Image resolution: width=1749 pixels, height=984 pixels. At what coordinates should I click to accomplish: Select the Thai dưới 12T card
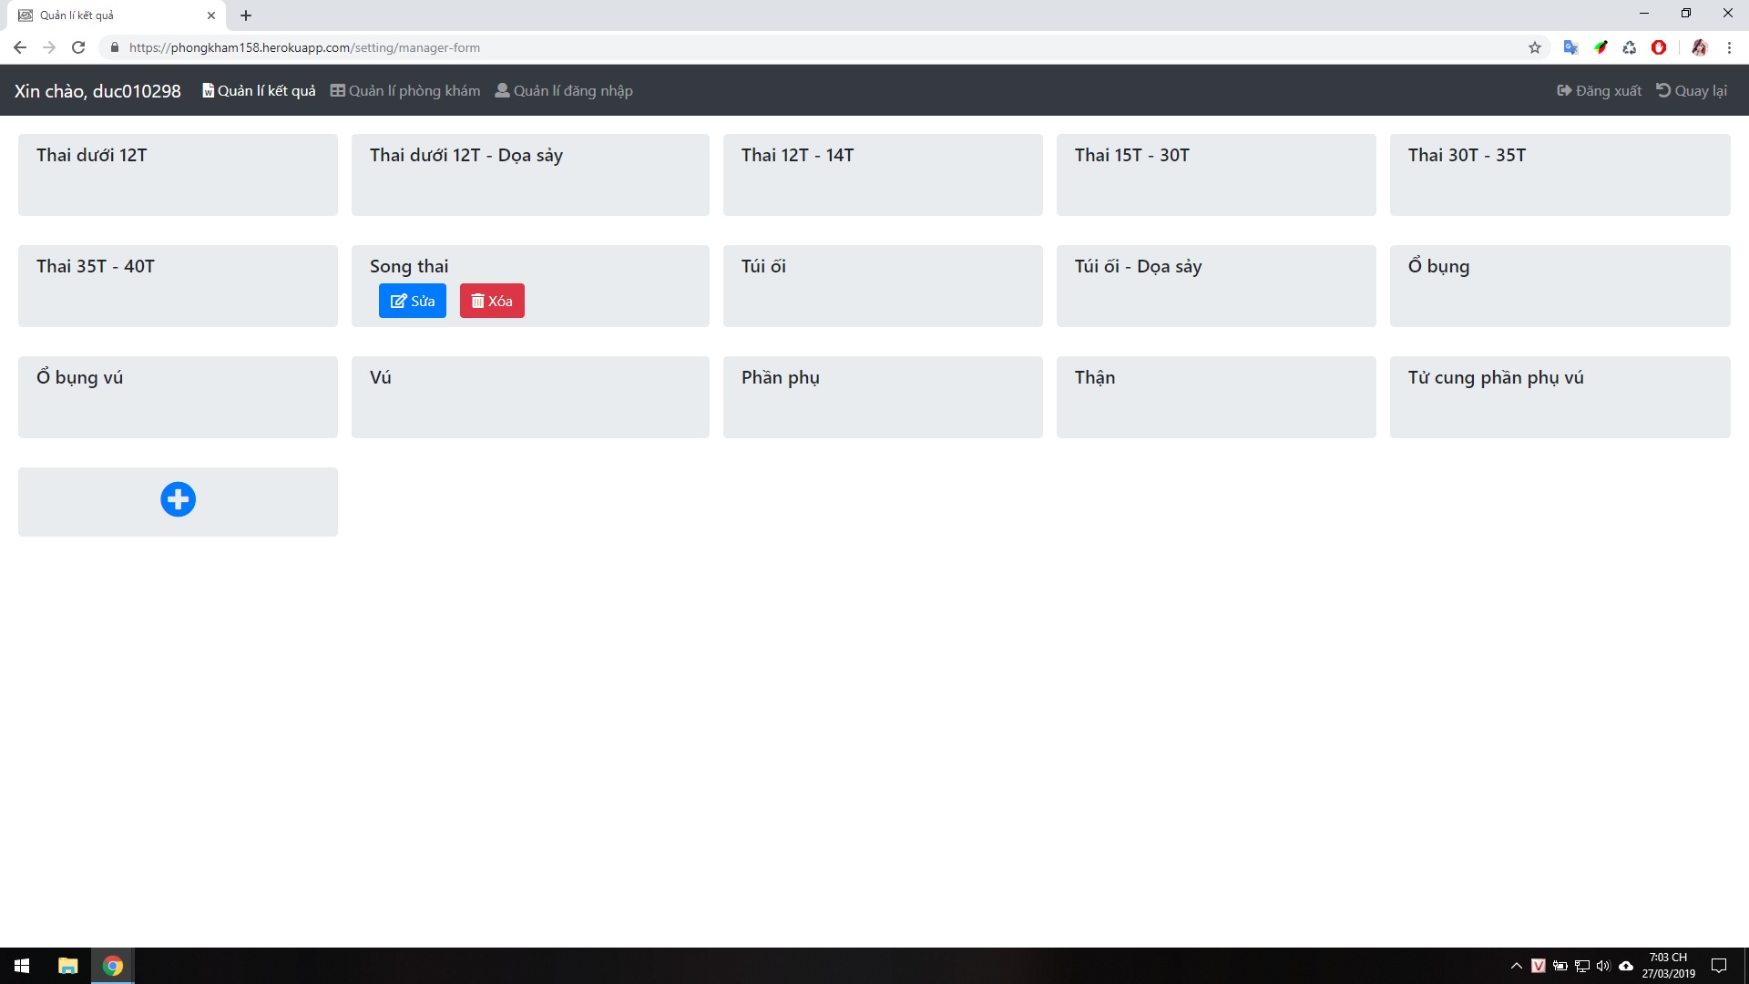pyautogui.click(x=178, y=175)
